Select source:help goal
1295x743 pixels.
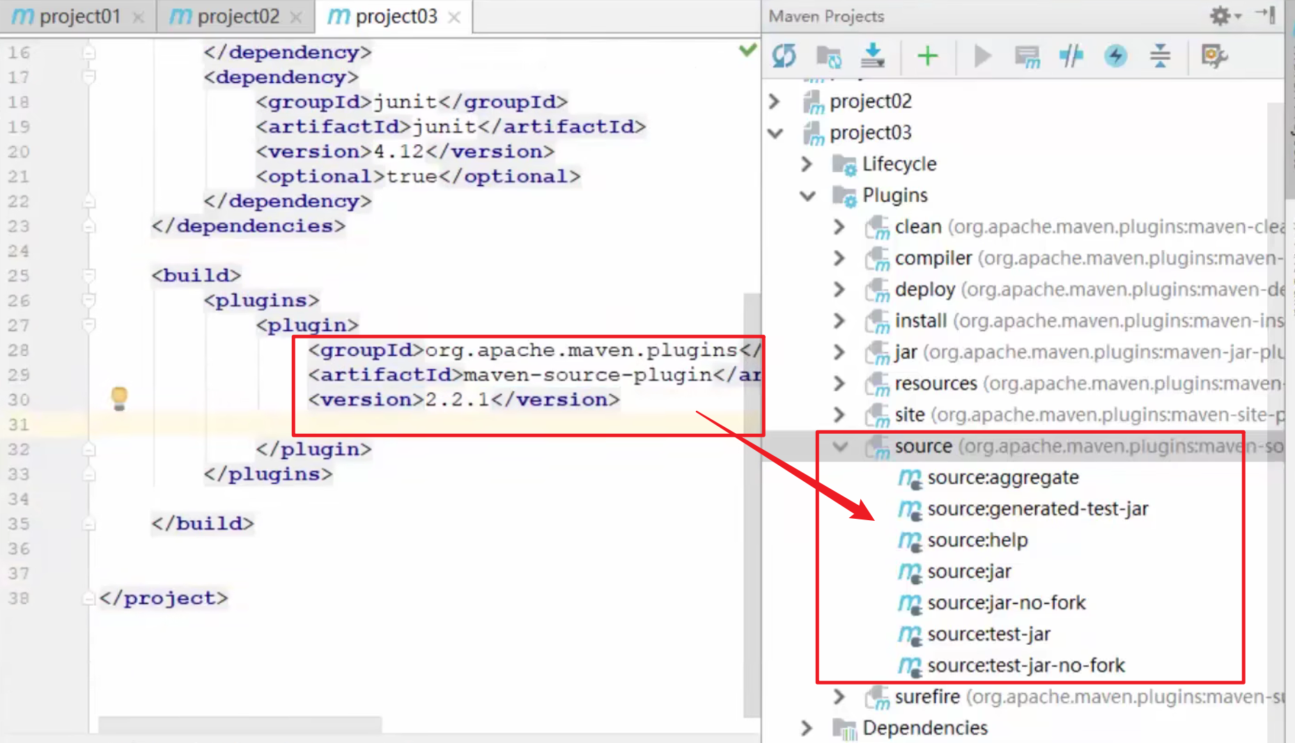tap(977, 540)
